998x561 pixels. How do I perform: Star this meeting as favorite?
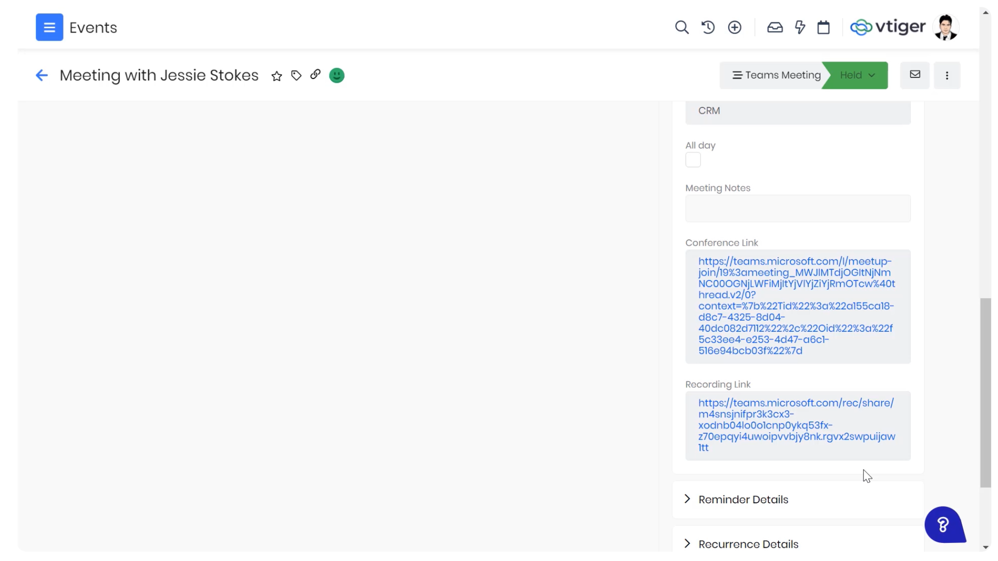(x=276, y=76)
